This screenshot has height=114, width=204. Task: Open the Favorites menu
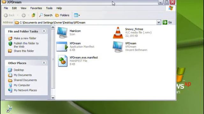pyautogui.click(x=36, y=8)
